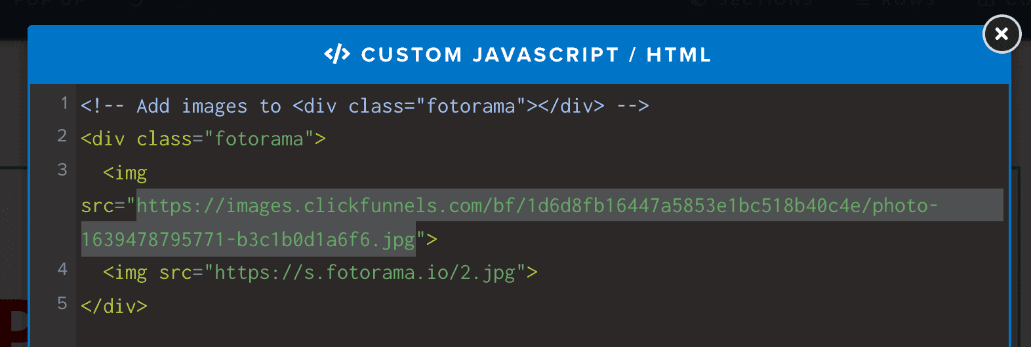Click the s.fotorama.io/2.jpg URL on line 4
This screenshot has width=1031, height=347.
point(365,272)
